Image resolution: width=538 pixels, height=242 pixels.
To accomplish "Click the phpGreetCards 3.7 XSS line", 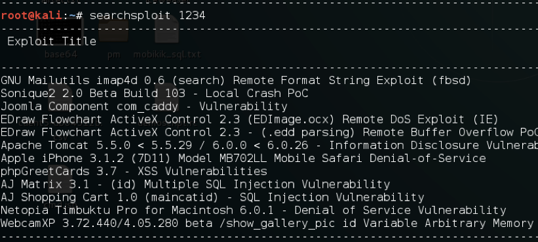I will 134,171.
